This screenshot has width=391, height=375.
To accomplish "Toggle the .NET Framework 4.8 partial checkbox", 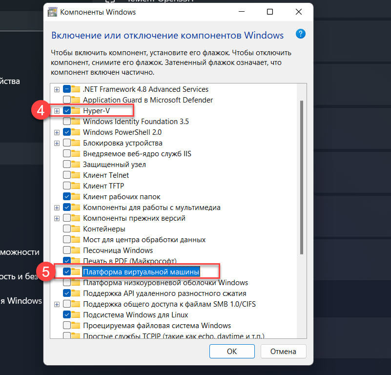I will tap(67, 89).
